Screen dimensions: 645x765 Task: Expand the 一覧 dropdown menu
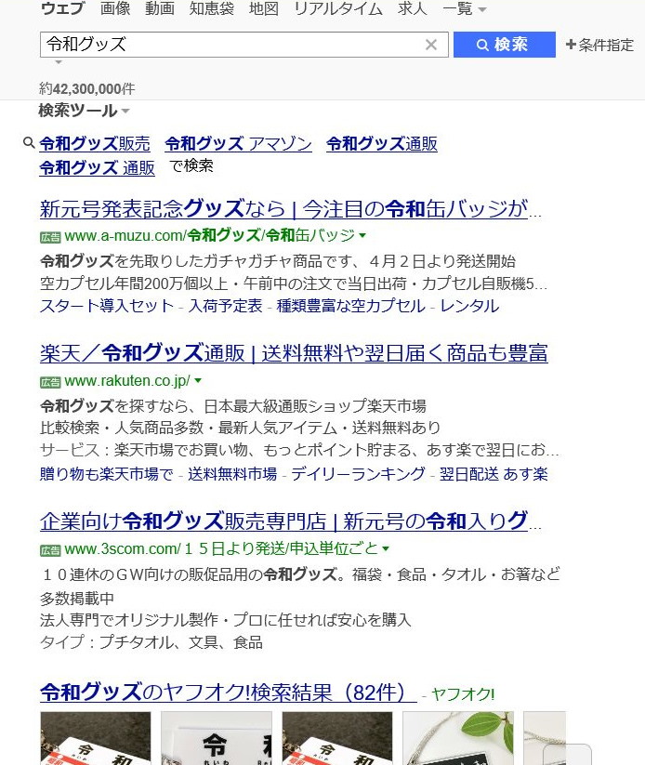[x=465, y=9]
